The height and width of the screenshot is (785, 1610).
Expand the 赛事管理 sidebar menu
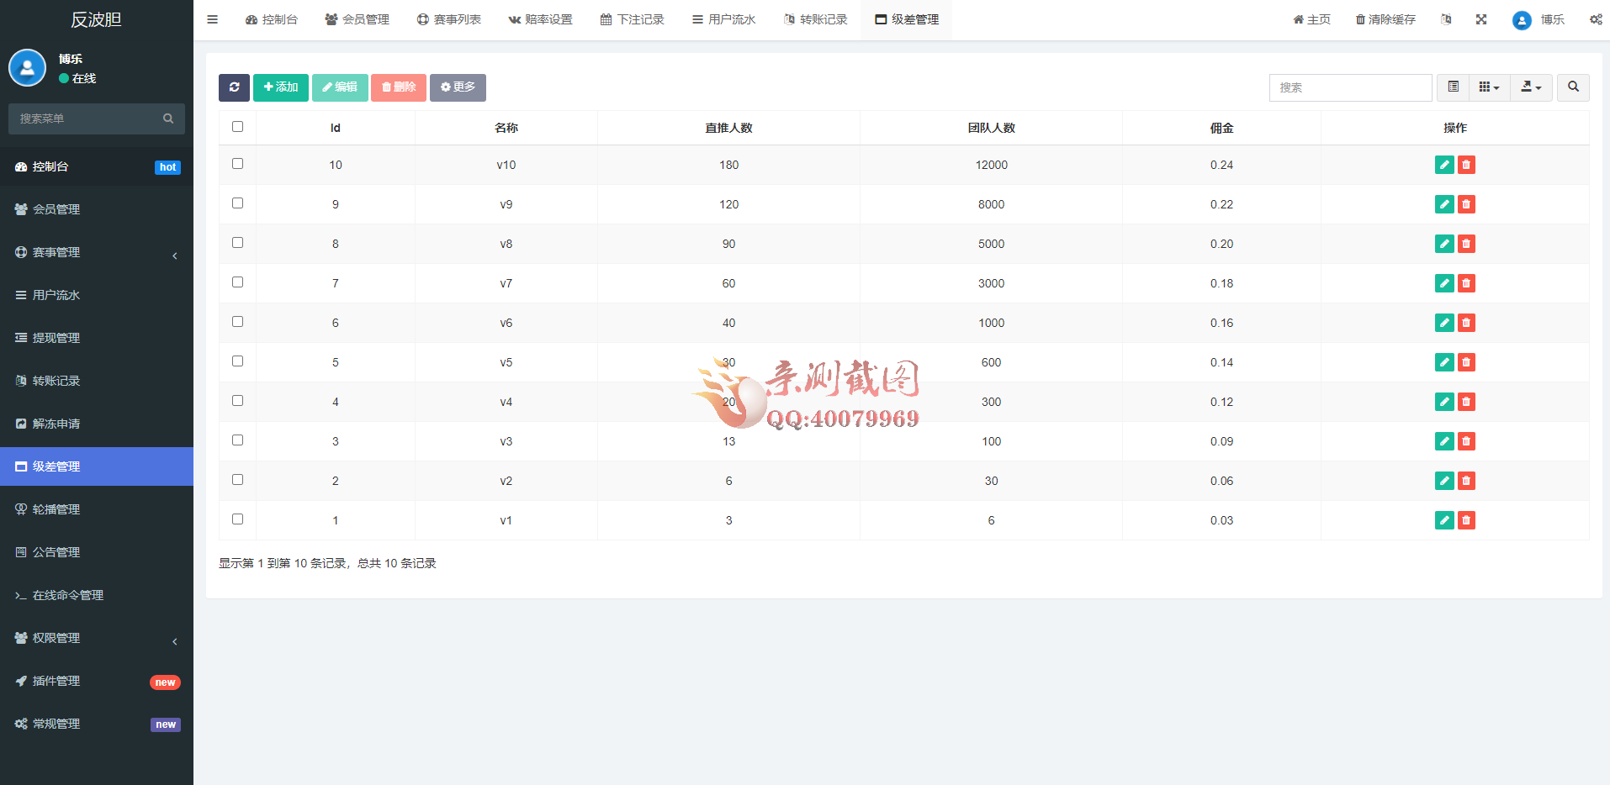[96, 251]
